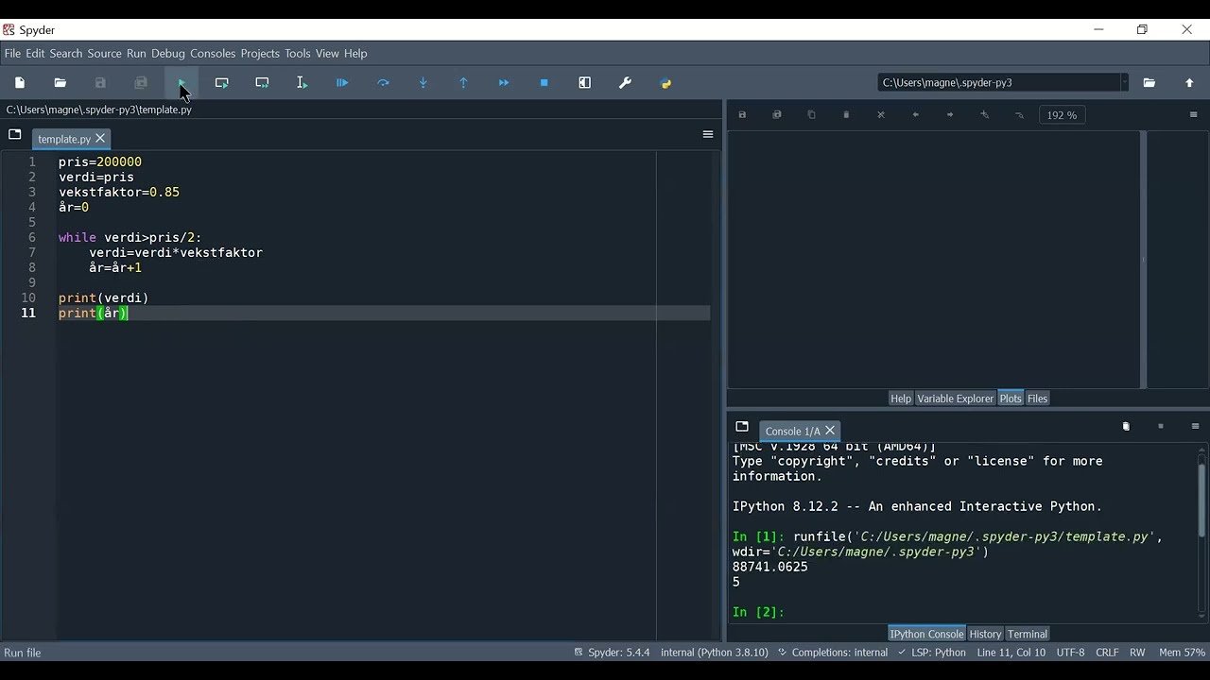Start debugging the file icon

click(x=343, y=83)
